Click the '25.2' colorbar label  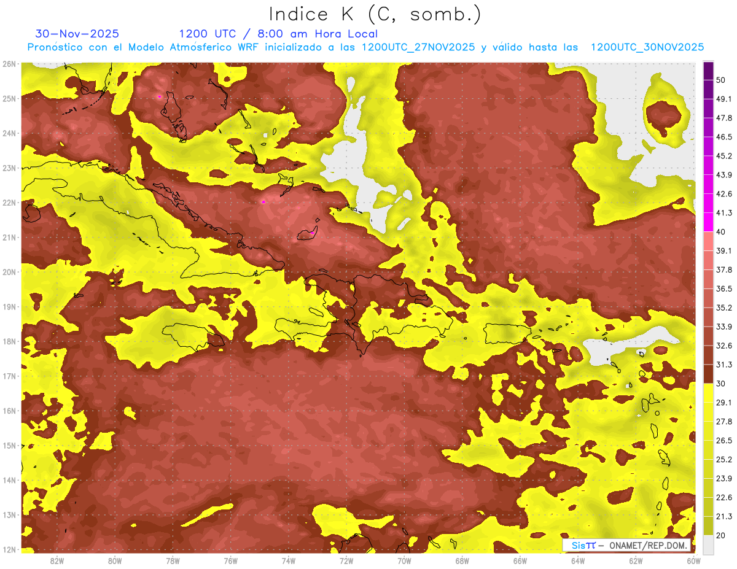[x=723, y=460]
